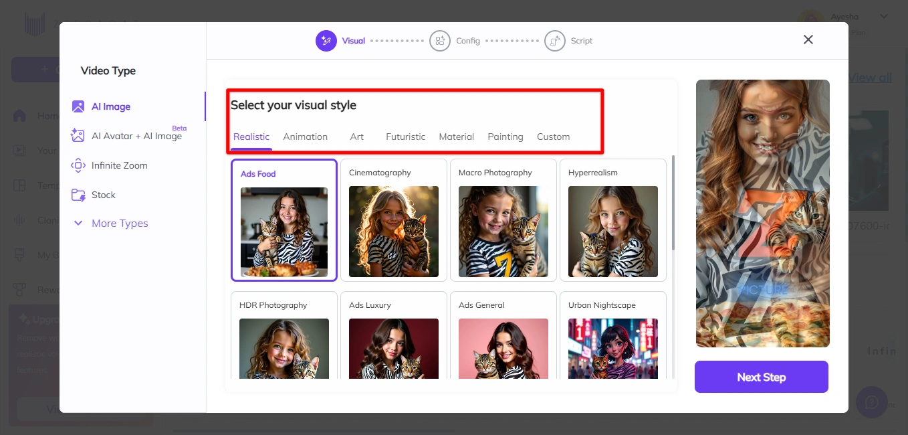Click the style list vertical scrollbar

(x=673, y=203)
